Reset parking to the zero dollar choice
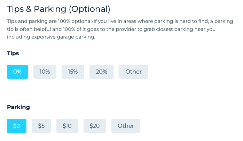This screenshot has width=243, height=141. pyautogui.click(x=17, y=126)
